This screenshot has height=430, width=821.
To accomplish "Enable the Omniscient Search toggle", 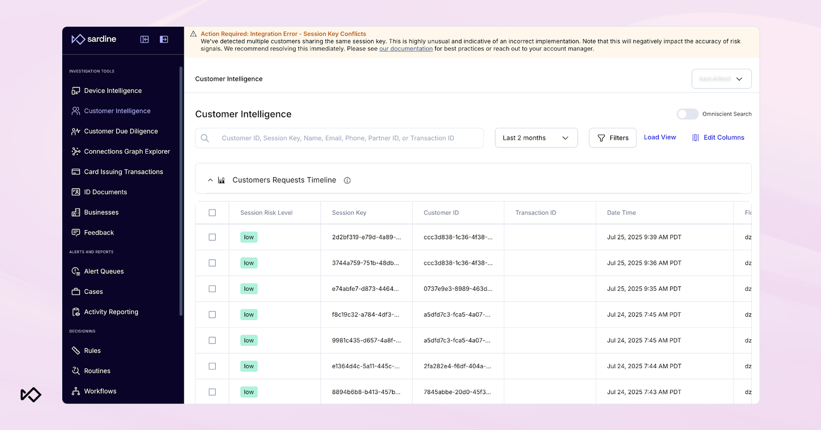I will [x=687, y=114].
